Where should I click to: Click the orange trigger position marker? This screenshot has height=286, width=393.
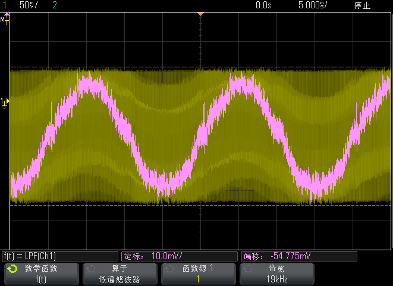coord(200,14)
